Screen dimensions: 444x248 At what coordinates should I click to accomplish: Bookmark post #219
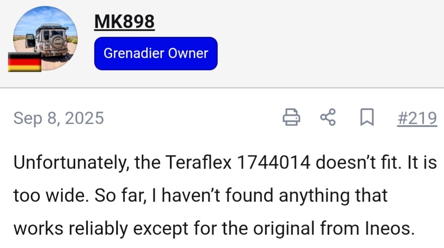(x=367, y=117)
